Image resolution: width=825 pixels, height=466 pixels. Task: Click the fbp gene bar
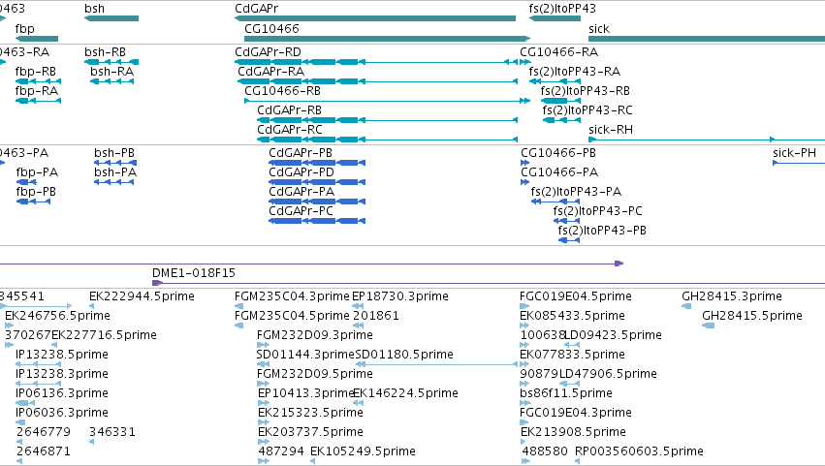(x=37, y=39)
